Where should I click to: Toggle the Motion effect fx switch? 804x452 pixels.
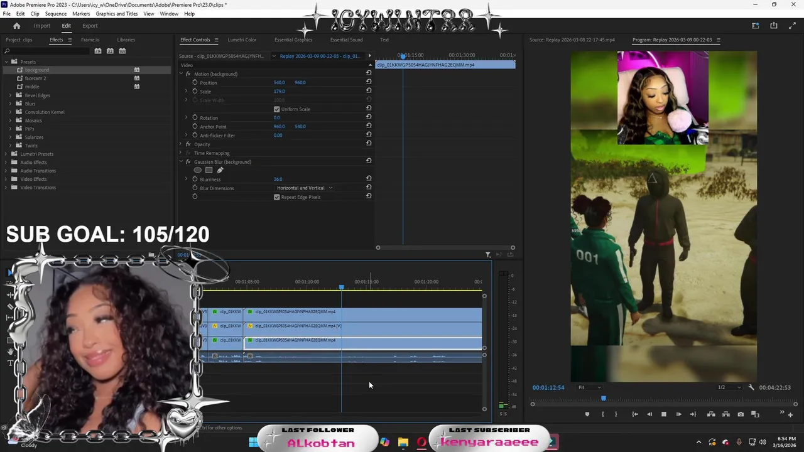(x=188, y=74)
